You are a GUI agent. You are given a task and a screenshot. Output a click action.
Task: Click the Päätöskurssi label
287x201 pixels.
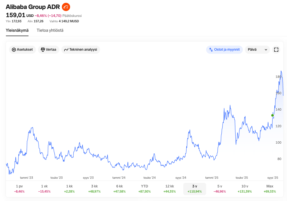click(x=72, y=16)
